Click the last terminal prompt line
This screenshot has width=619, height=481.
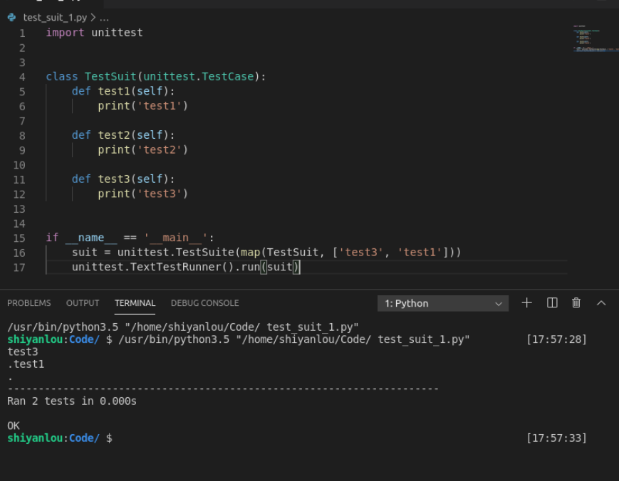(x=297, y=438)
